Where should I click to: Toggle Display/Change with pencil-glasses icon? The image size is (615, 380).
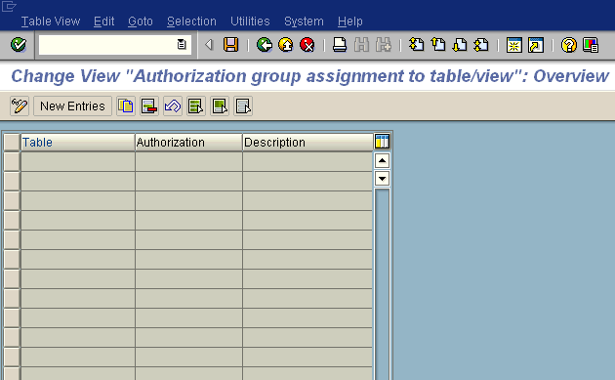(20, 106)
